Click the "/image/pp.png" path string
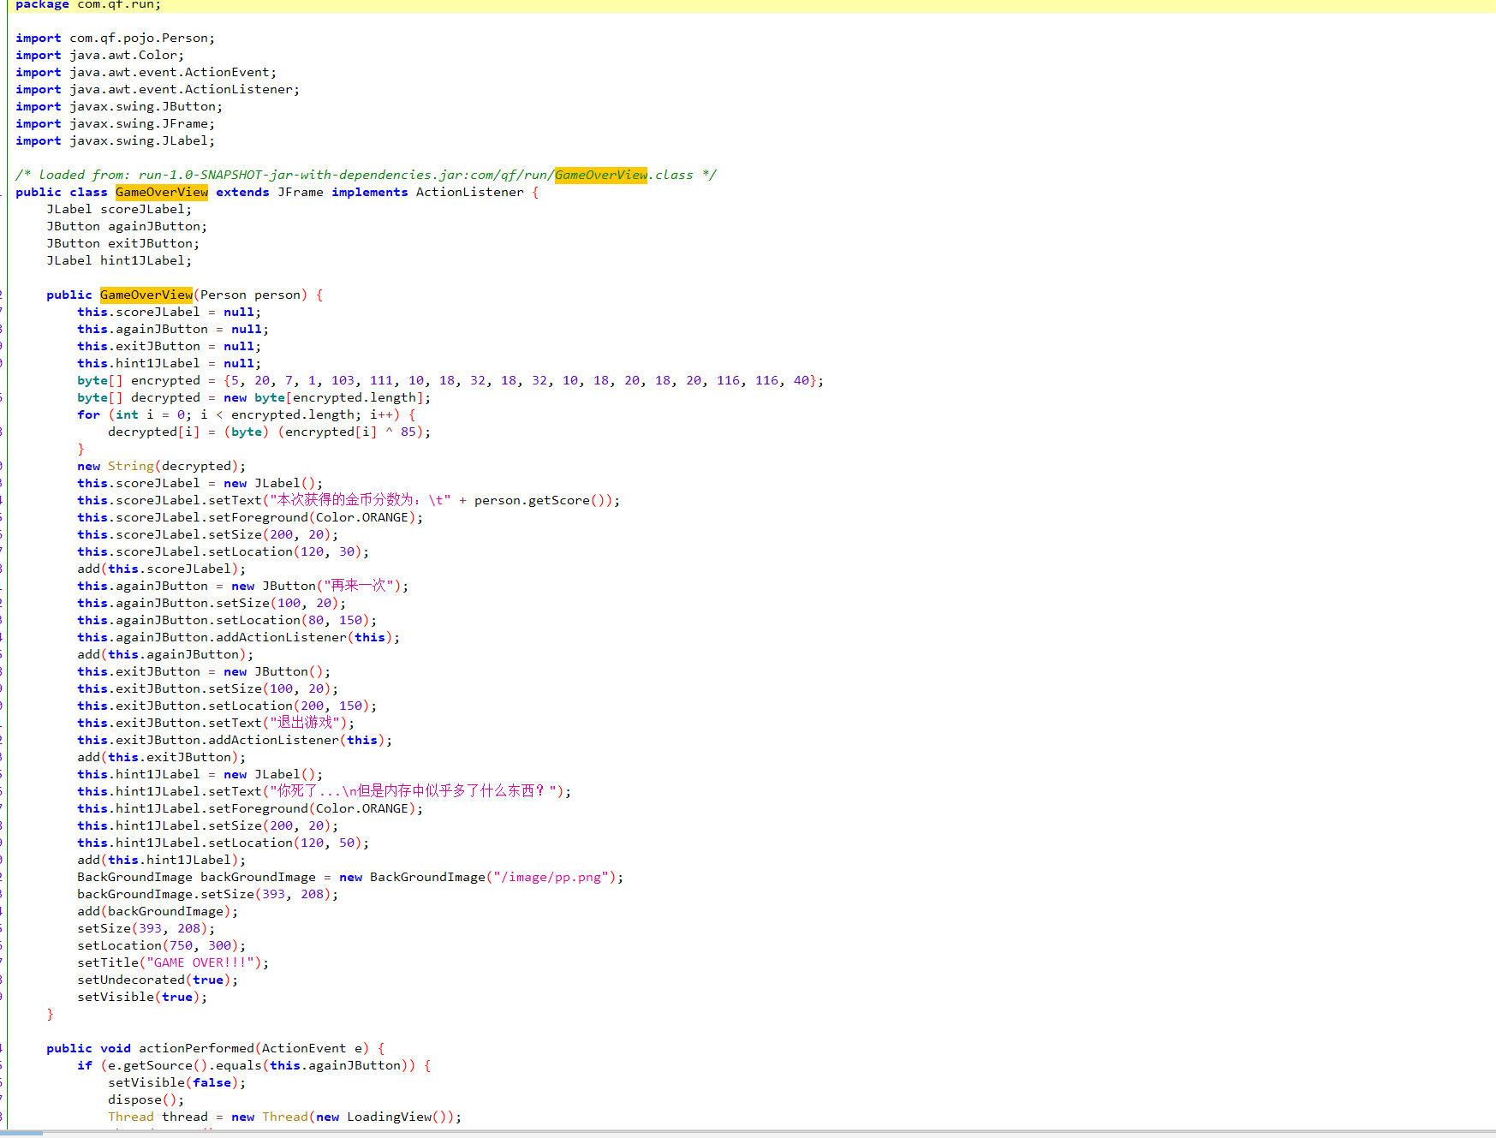Viewport: 1496px width, 1138px height. click(551, 877)
